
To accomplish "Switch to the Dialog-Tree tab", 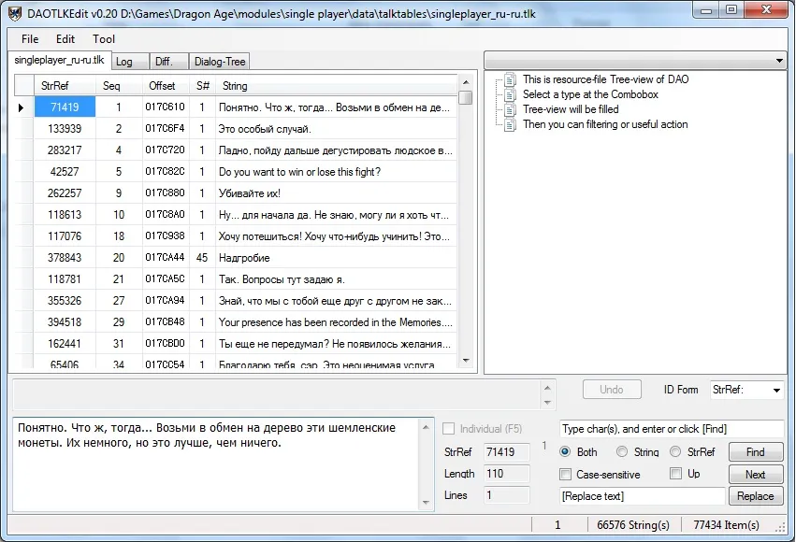I will click(220, 62).
